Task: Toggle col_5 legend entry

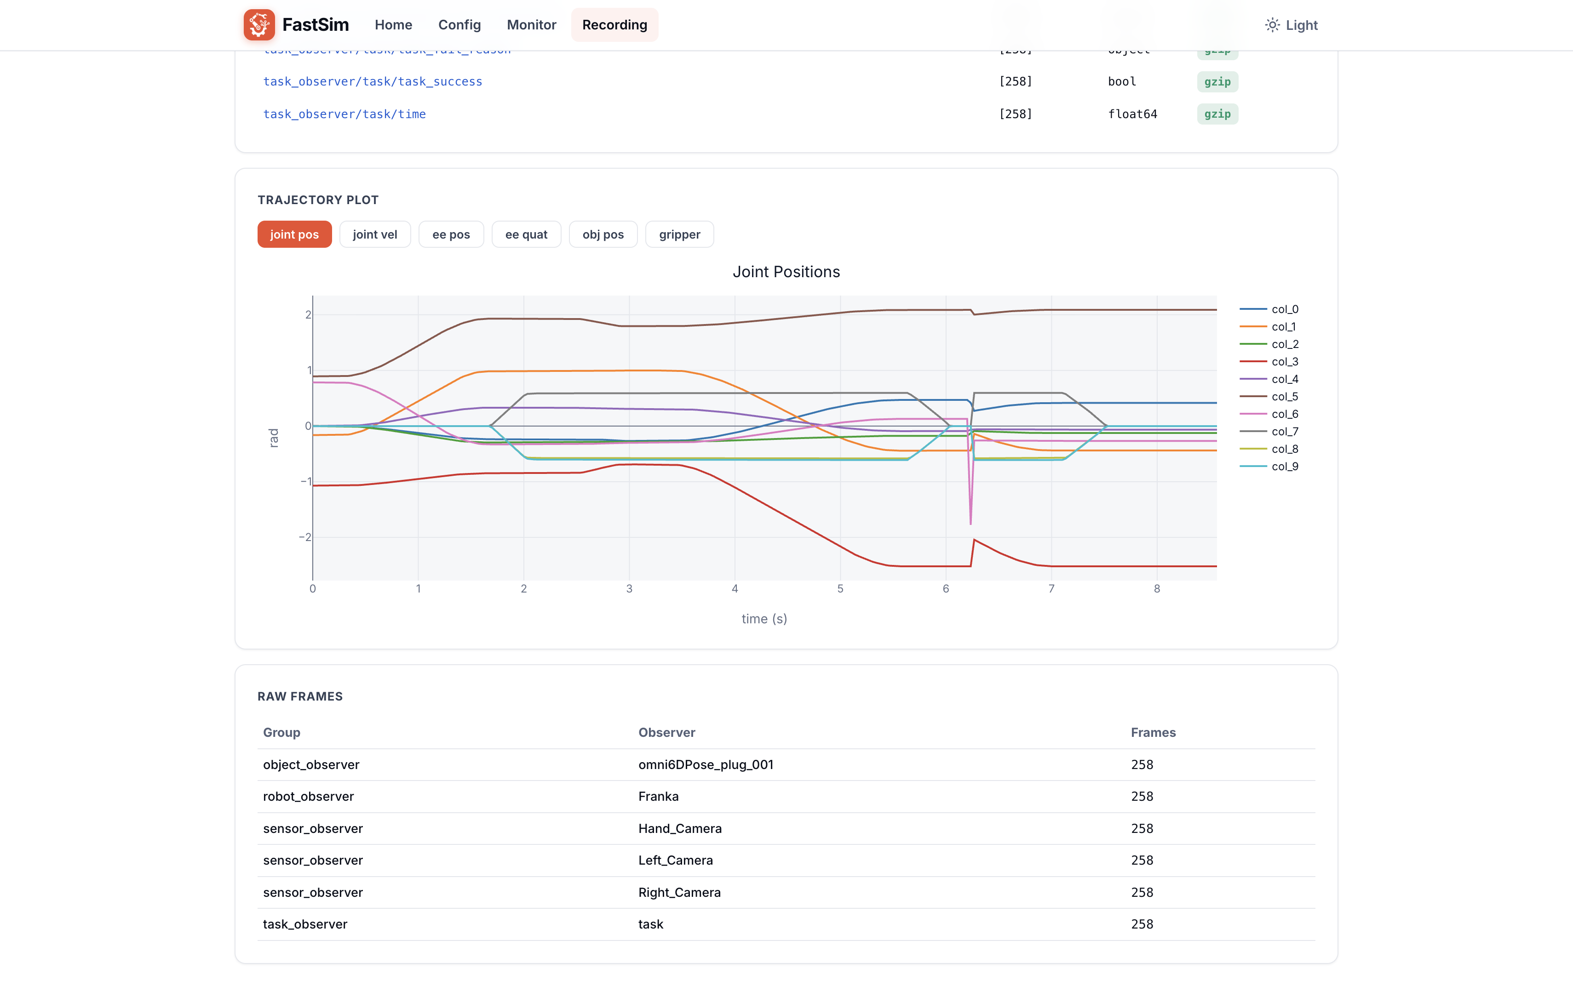Action: click(1269, 397)
